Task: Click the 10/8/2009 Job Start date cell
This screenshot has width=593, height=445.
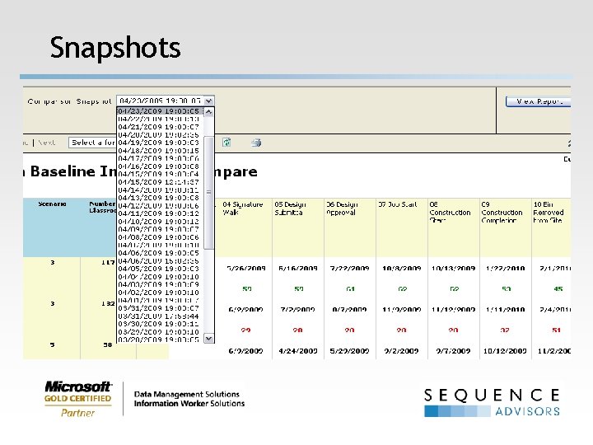Action: coord(402,269)
